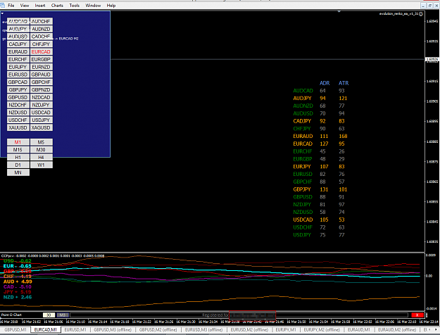Screen dimensions: 440x335
Task: Click the highlighted EURCAD symbol button
Action: (x=42, y=52)
